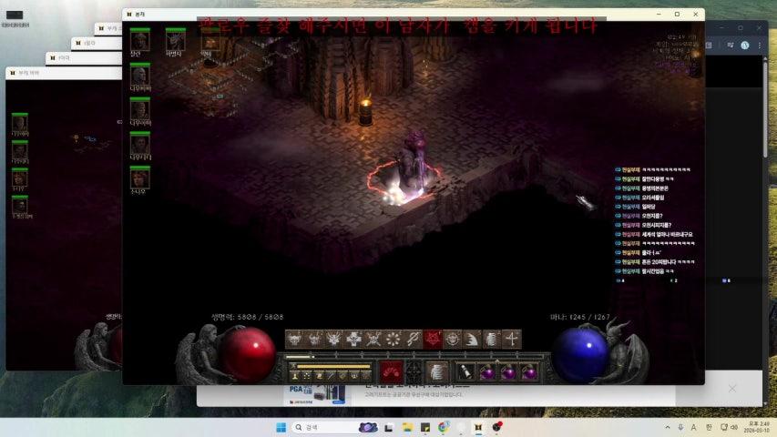Activate the third stacked game window title bar
Viewport: 777px width, 437px height.
(97, 43)
